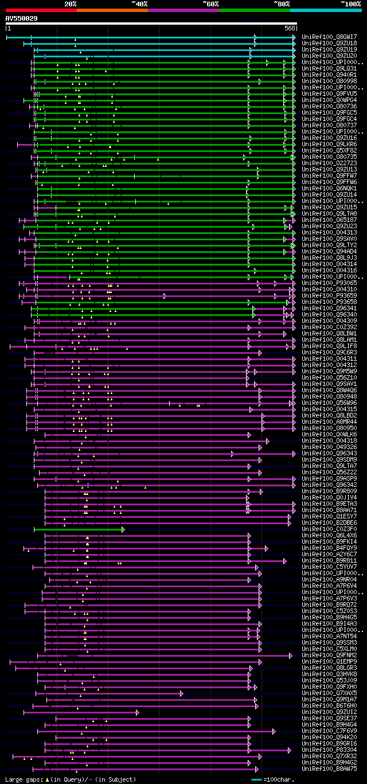Choose the UniRef100_B4FQY9 hit label

(329, 548)
